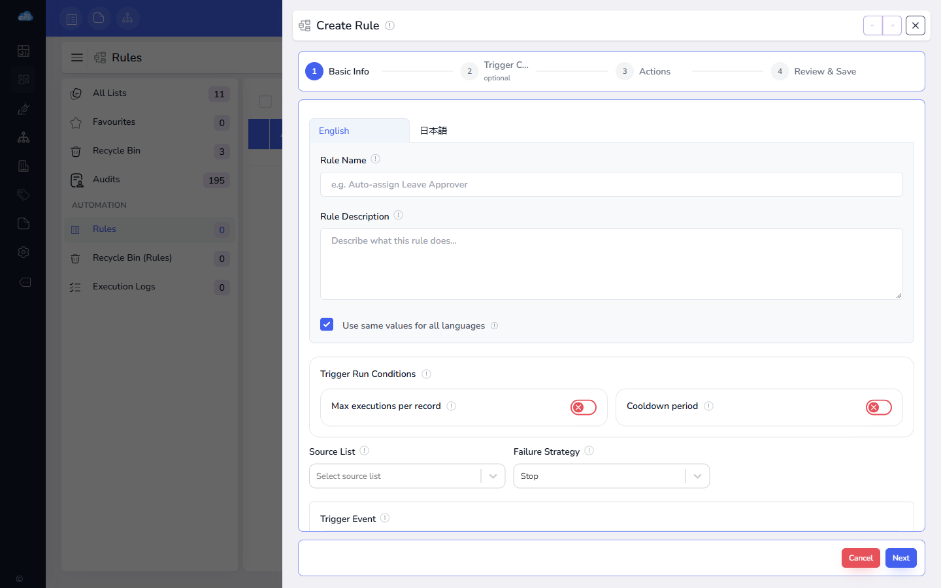This screenshot has width=941, height=588.
Task: Click info icon beside Source List
Action: coord(365,450)
